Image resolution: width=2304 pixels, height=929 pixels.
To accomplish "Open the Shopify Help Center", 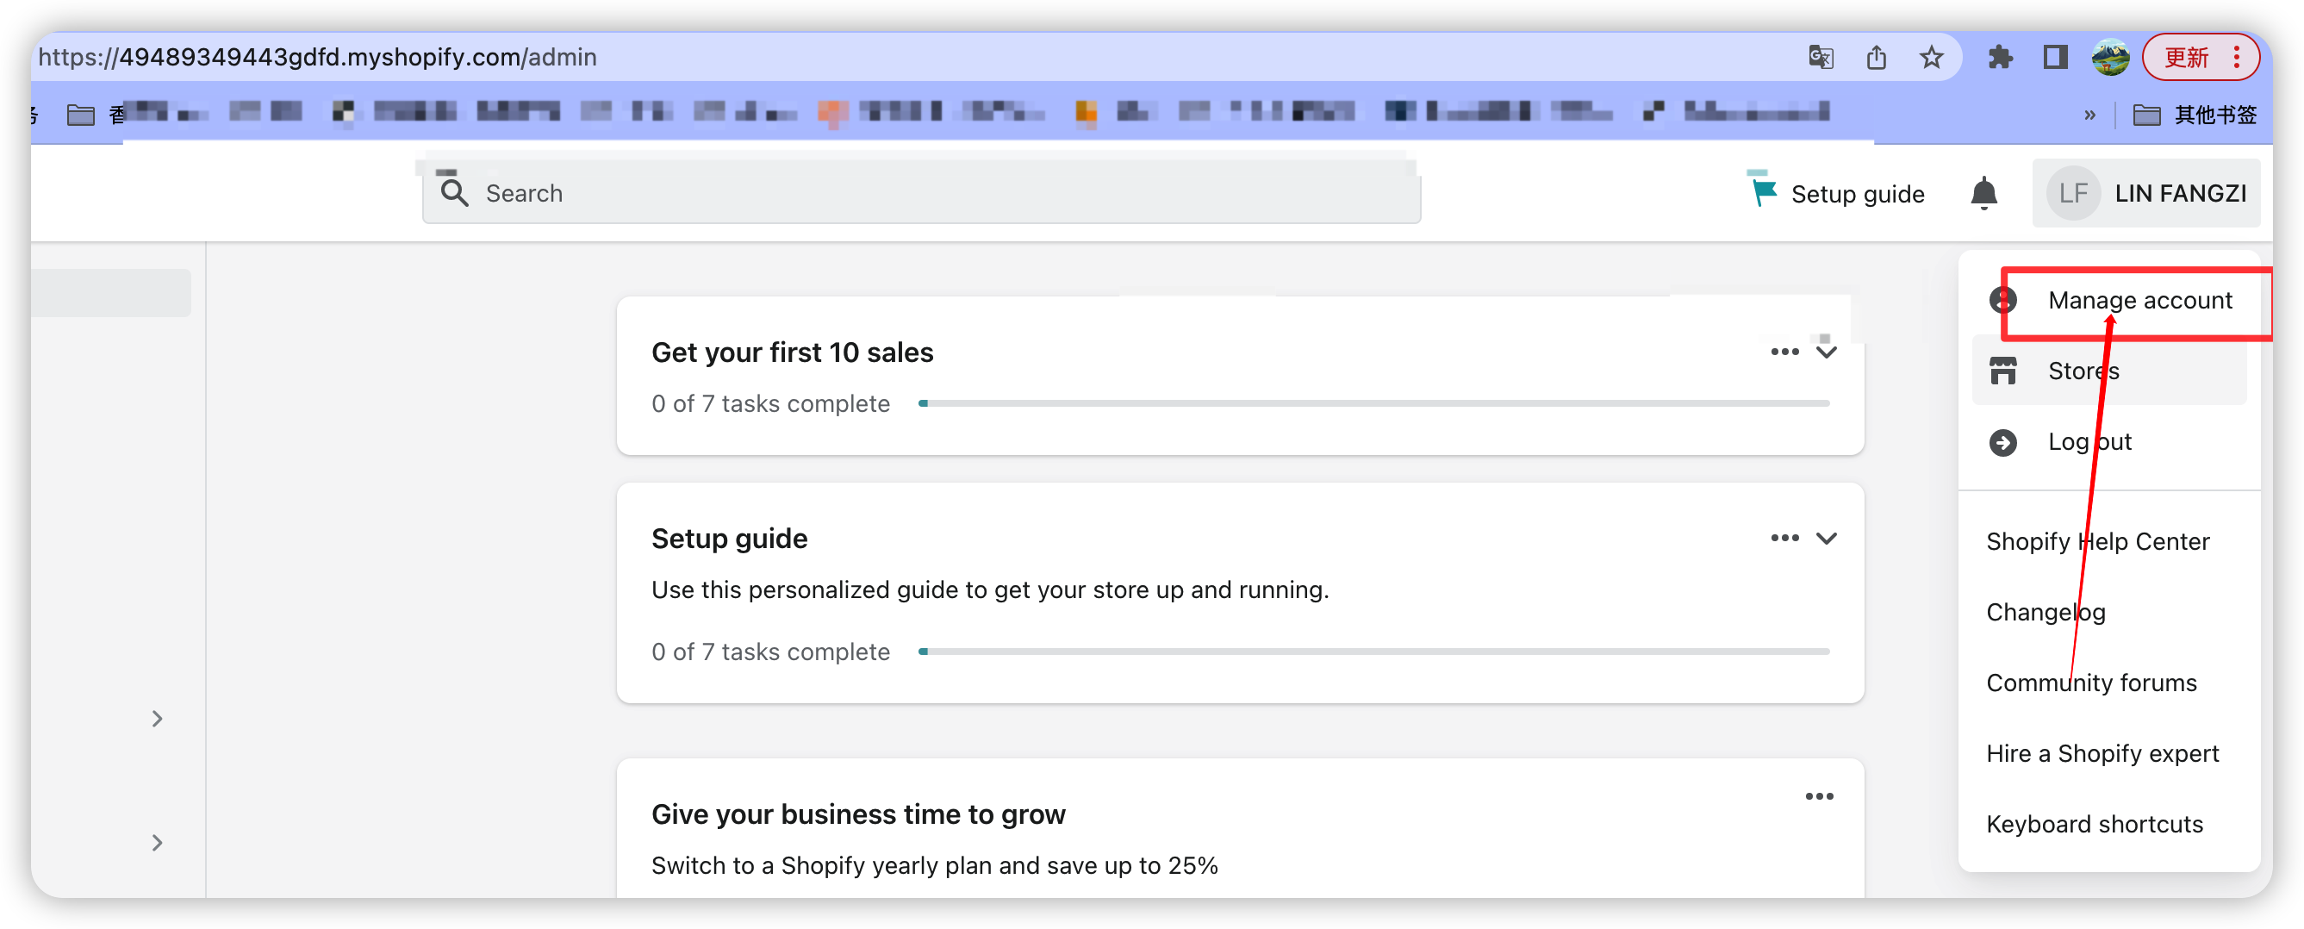I will 2098,540.
